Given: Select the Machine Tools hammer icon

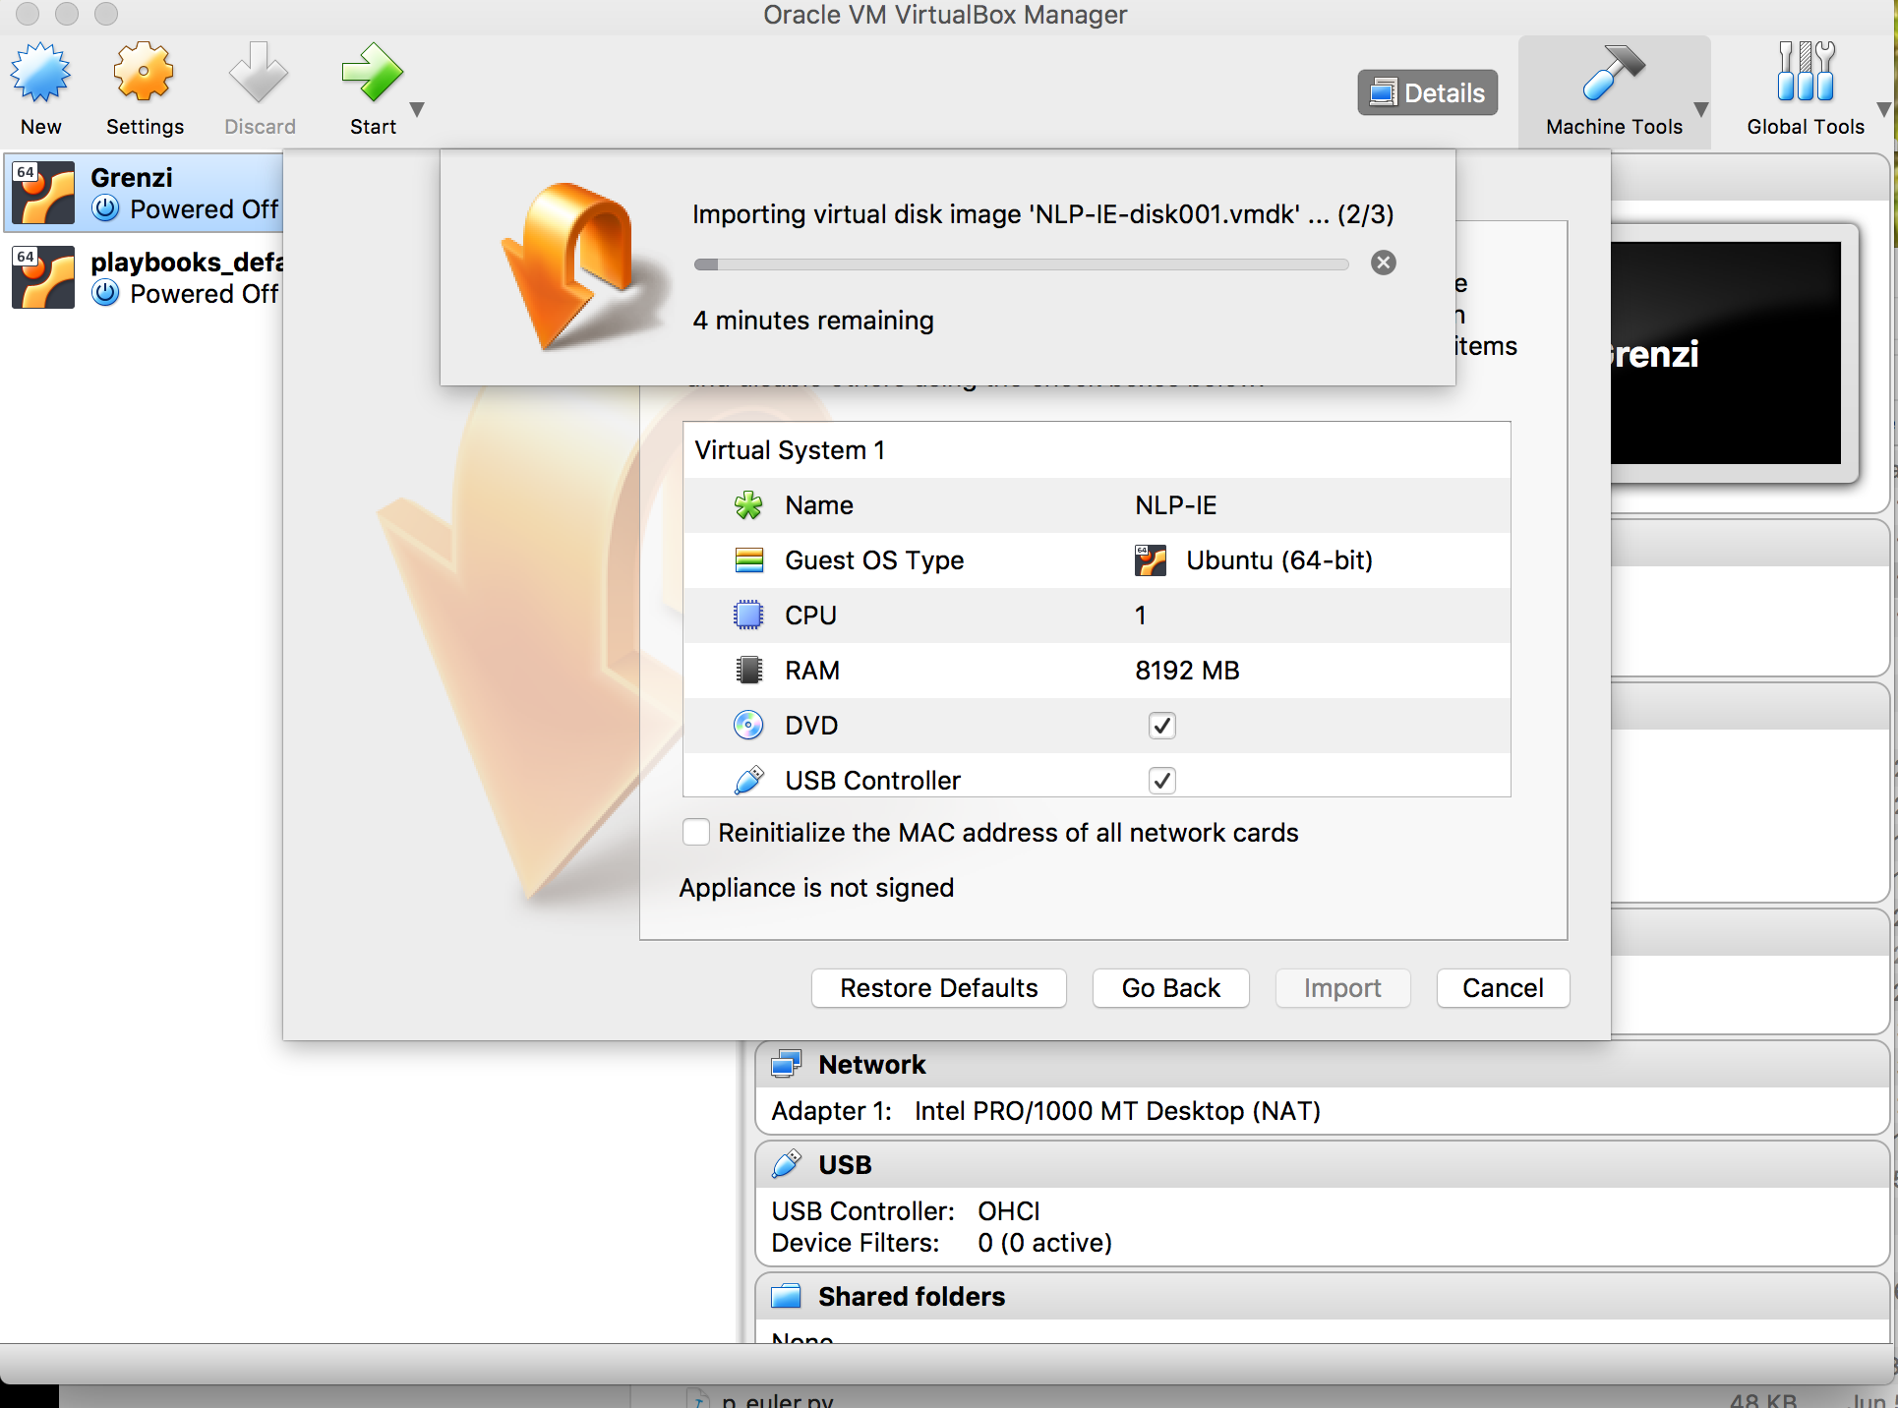Looking at the screenshot, I should (x=1613, y=73).
